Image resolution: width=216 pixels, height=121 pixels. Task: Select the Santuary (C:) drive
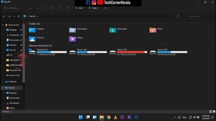click(48, 52)
